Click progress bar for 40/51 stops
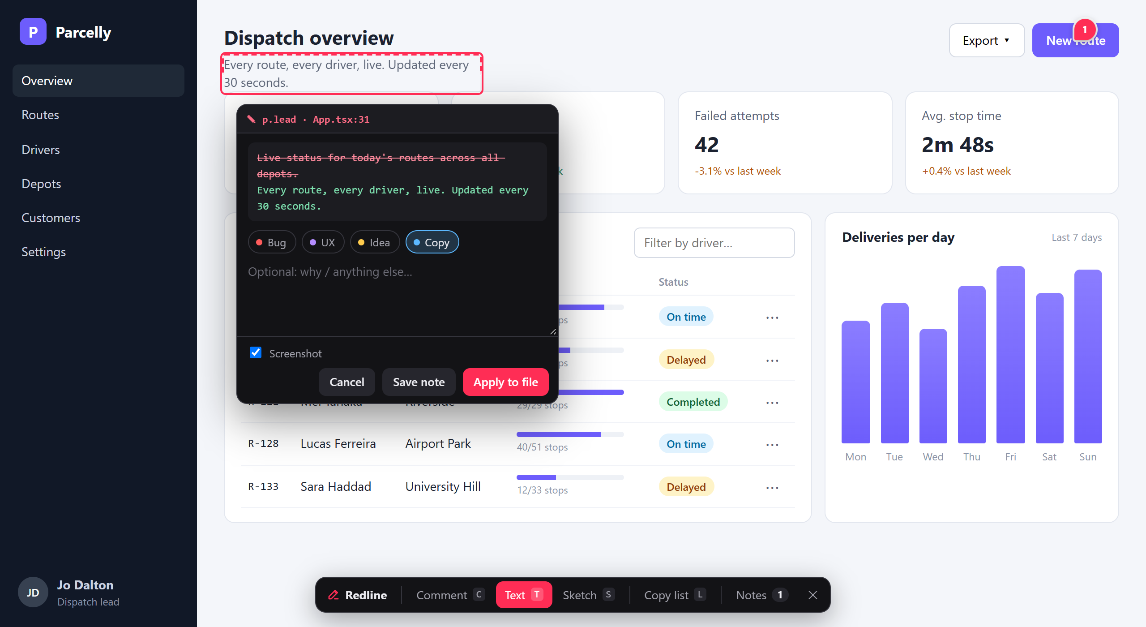Viewport: 1146px width, 627px height. coord(570,434)
